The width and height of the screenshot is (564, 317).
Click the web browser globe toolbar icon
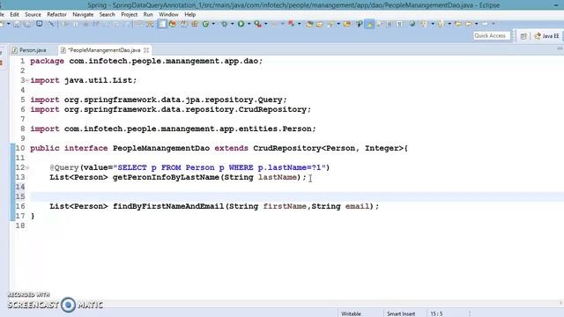[x=412, y=24]
